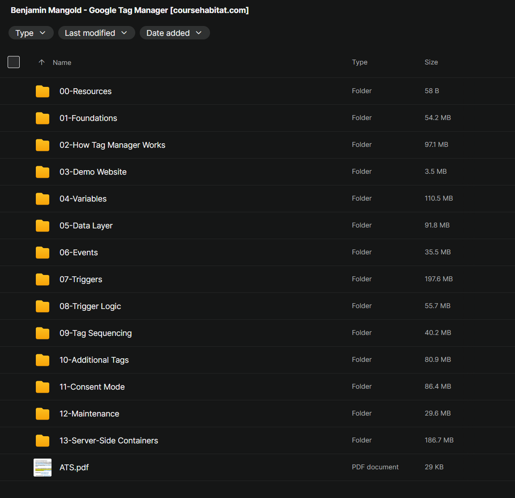Open the 01-Foundations folder name
The width and height of the screenshot is (515, 498).
point(88,118)
